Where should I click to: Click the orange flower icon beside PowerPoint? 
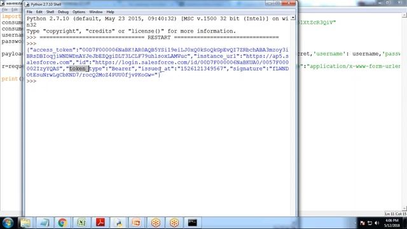pyautogui.click(x=155, y=223)
